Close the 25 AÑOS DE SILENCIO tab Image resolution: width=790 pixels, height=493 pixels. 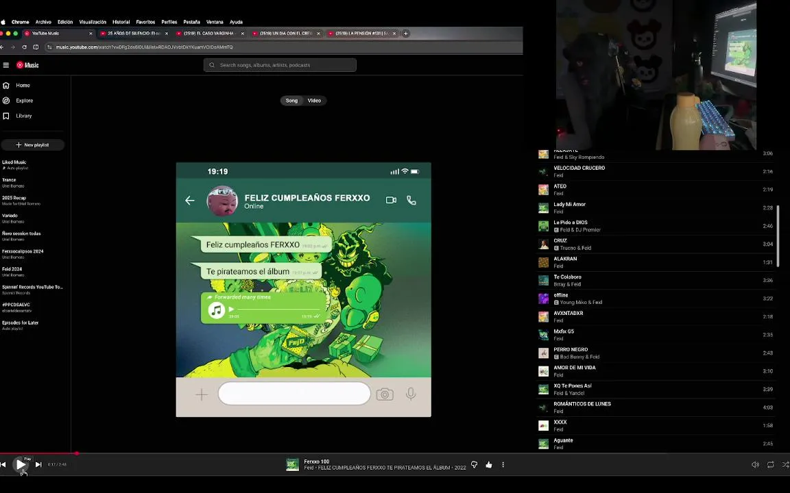tap(167, 33)
